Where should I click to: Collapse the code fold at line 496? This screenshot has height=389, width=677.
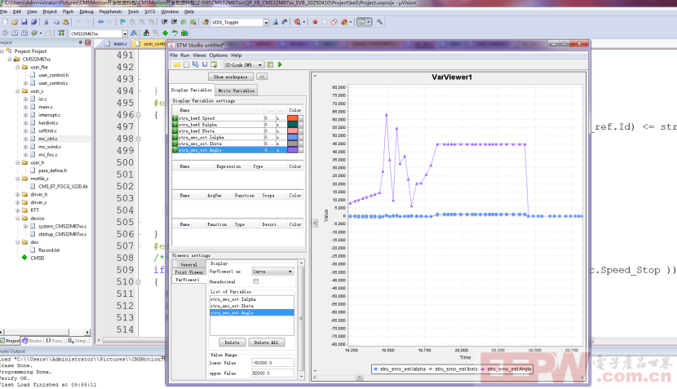point(138,115)
